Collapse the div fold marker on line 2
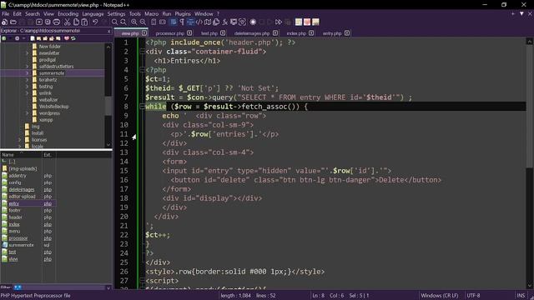The width and height of the screenshot is (534, 300). coord(142,52)
